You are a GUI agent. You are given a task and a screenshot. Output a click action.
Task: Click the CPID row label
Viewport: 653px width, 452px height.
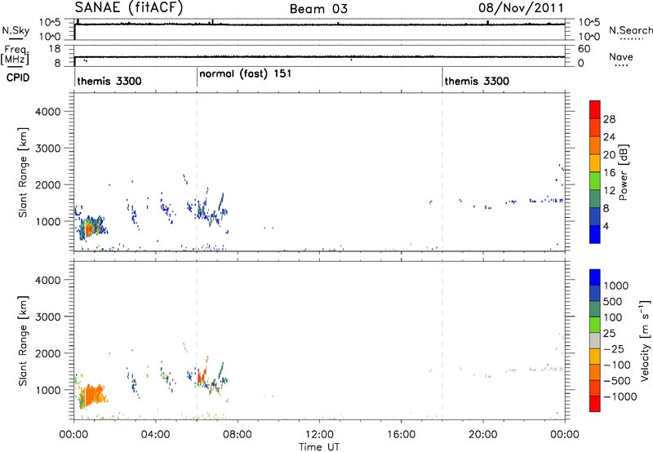coord(18,78)
